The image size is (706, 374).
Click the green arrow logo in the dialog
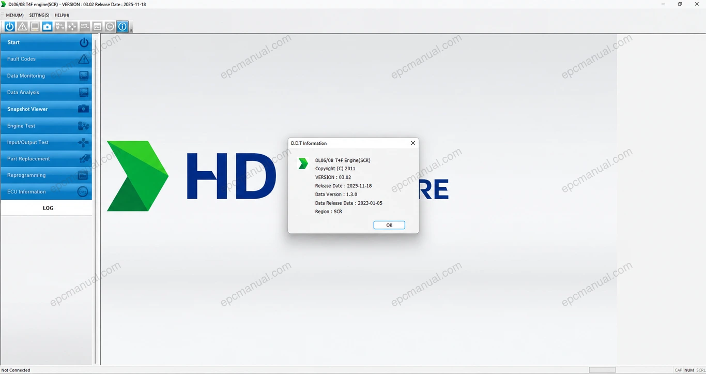[x=303, y=163]
